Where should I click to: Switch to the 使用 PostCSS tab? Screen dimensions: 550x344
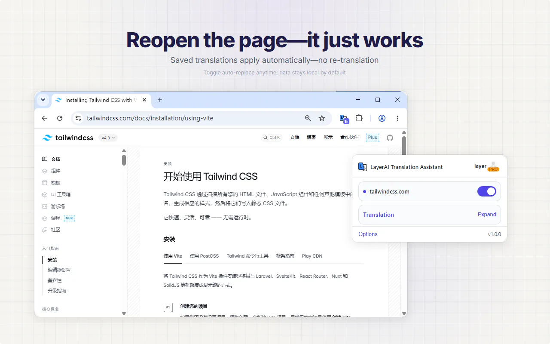click(x=204, y=256)
